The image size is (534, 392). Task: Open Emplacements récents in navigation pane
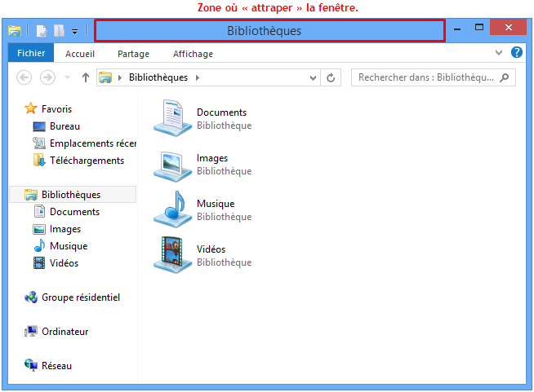(84, 143)
